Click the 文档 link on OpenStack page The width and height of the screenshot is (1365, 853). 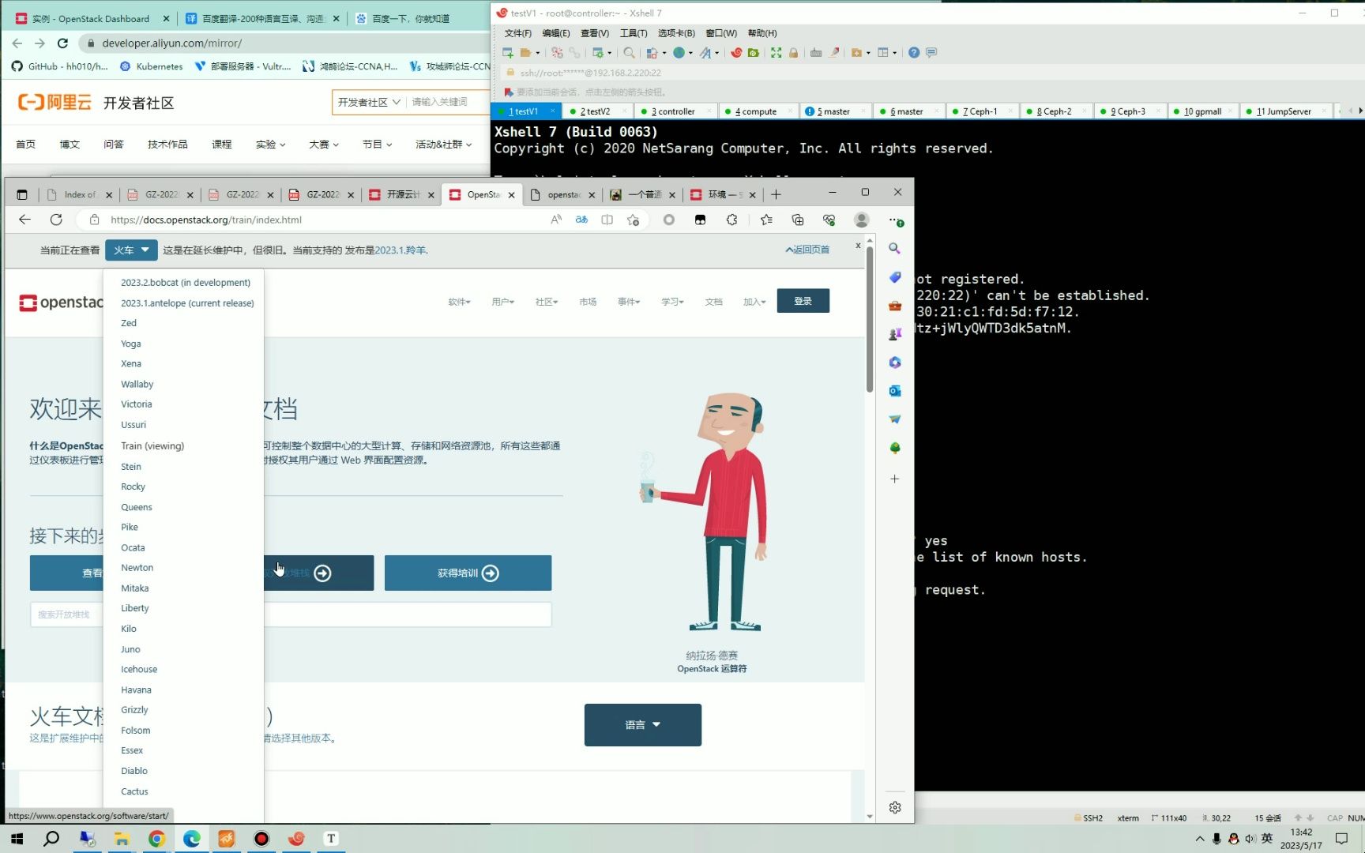(713, 302)
